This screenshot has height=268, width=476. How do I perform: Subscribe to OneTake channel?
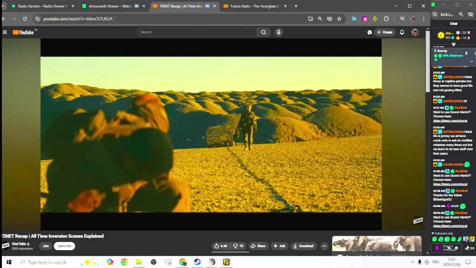pyautogui.click(x=64, y=246)
